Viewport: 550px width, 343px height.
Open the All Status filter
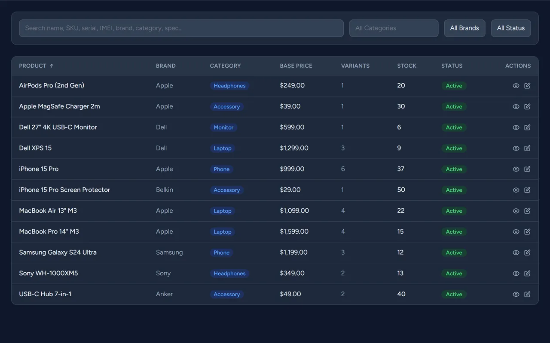click(x=511, y=28)
